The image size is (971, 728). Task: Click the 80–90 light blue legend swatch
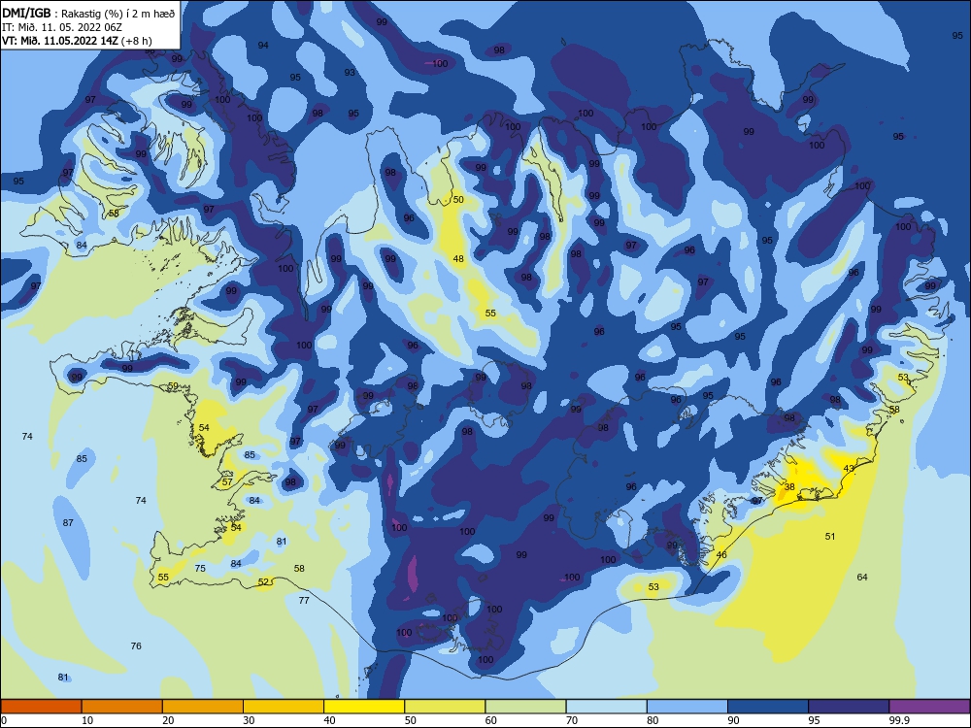tap(687, 707)
